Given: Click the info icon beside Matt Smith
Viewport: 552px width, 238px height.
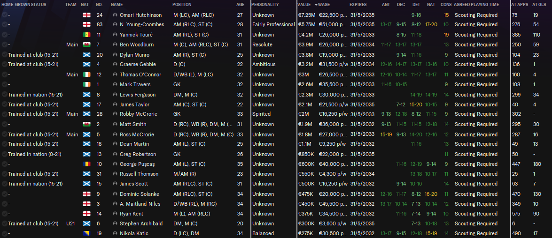Looking at the screenshot, I should point(115,124).
